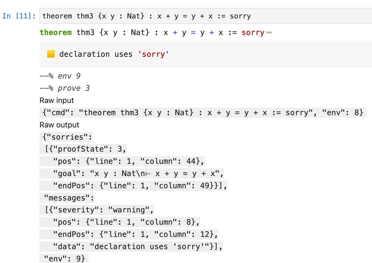Click the "Raw output" label
Image resolution: width=372 pixels, height=263 pixels.
[x=59, y=125]
